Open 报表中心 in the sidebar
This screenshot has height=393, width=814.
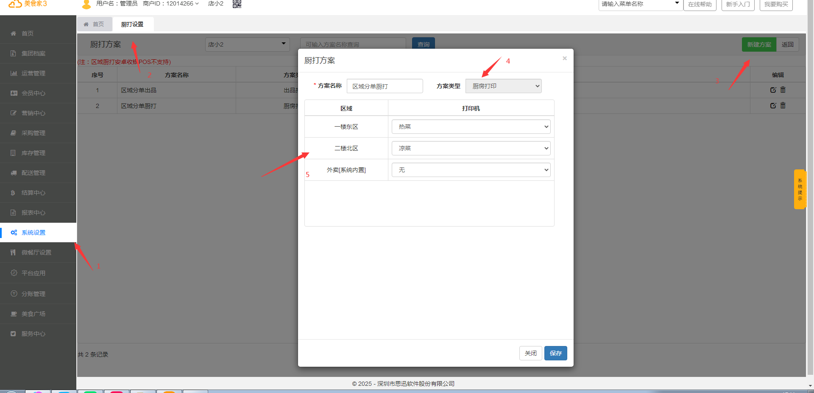click(x=33, y=213)
